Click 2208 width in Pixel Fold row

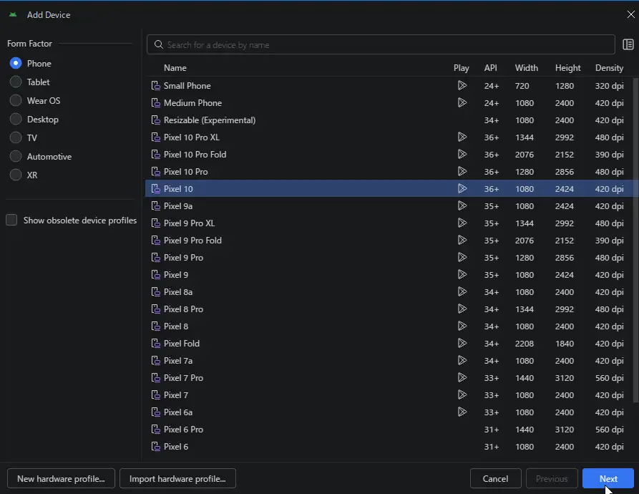click(x=524, y=343)
